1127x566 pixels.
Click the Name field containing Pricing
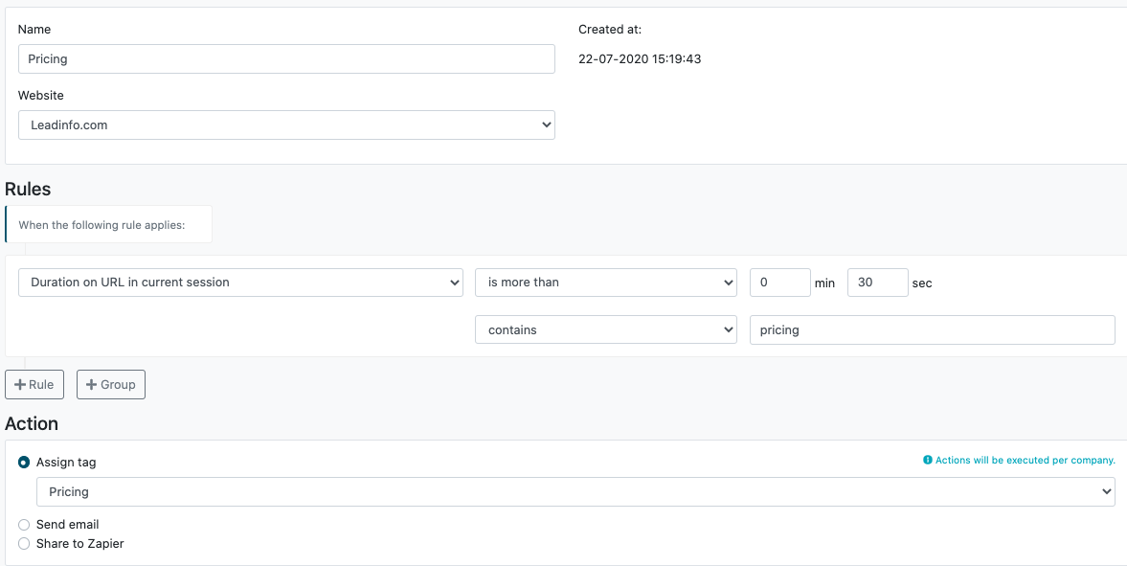pos(287,59)
